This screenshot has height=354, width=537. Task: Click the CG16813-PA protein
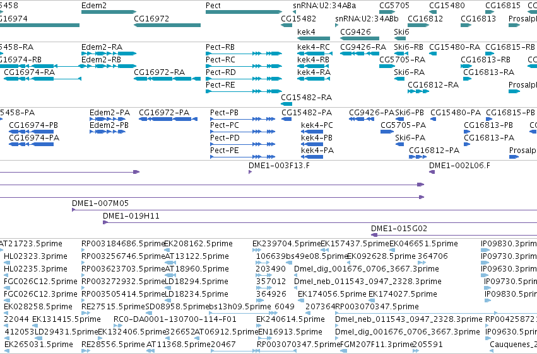(x=466, y=144)
